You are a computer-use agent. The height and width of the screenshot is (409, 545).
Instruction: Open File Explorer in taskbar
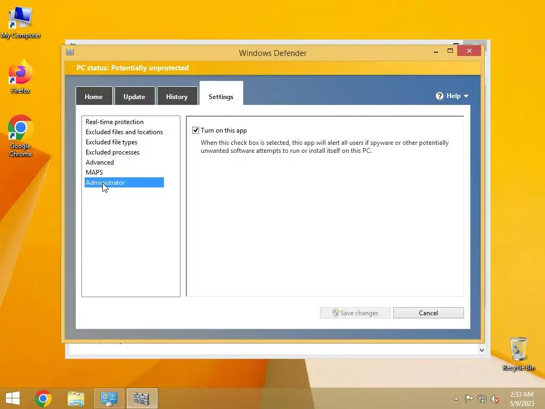click(76, 398)
